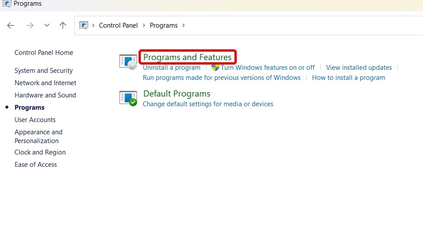The image size is (423, 237).
Task: Select Control Panel in the breadcrumb
Action: [x=118, y=25]
